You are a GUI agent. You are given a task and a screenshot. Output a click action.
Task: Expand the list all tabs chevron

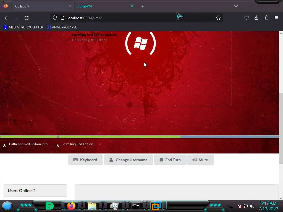[236, 6]
